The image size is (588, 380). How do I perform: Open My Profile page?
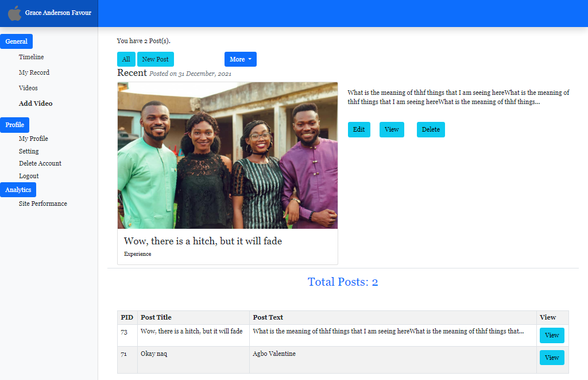pyautogui.click(x=33, y=139)
